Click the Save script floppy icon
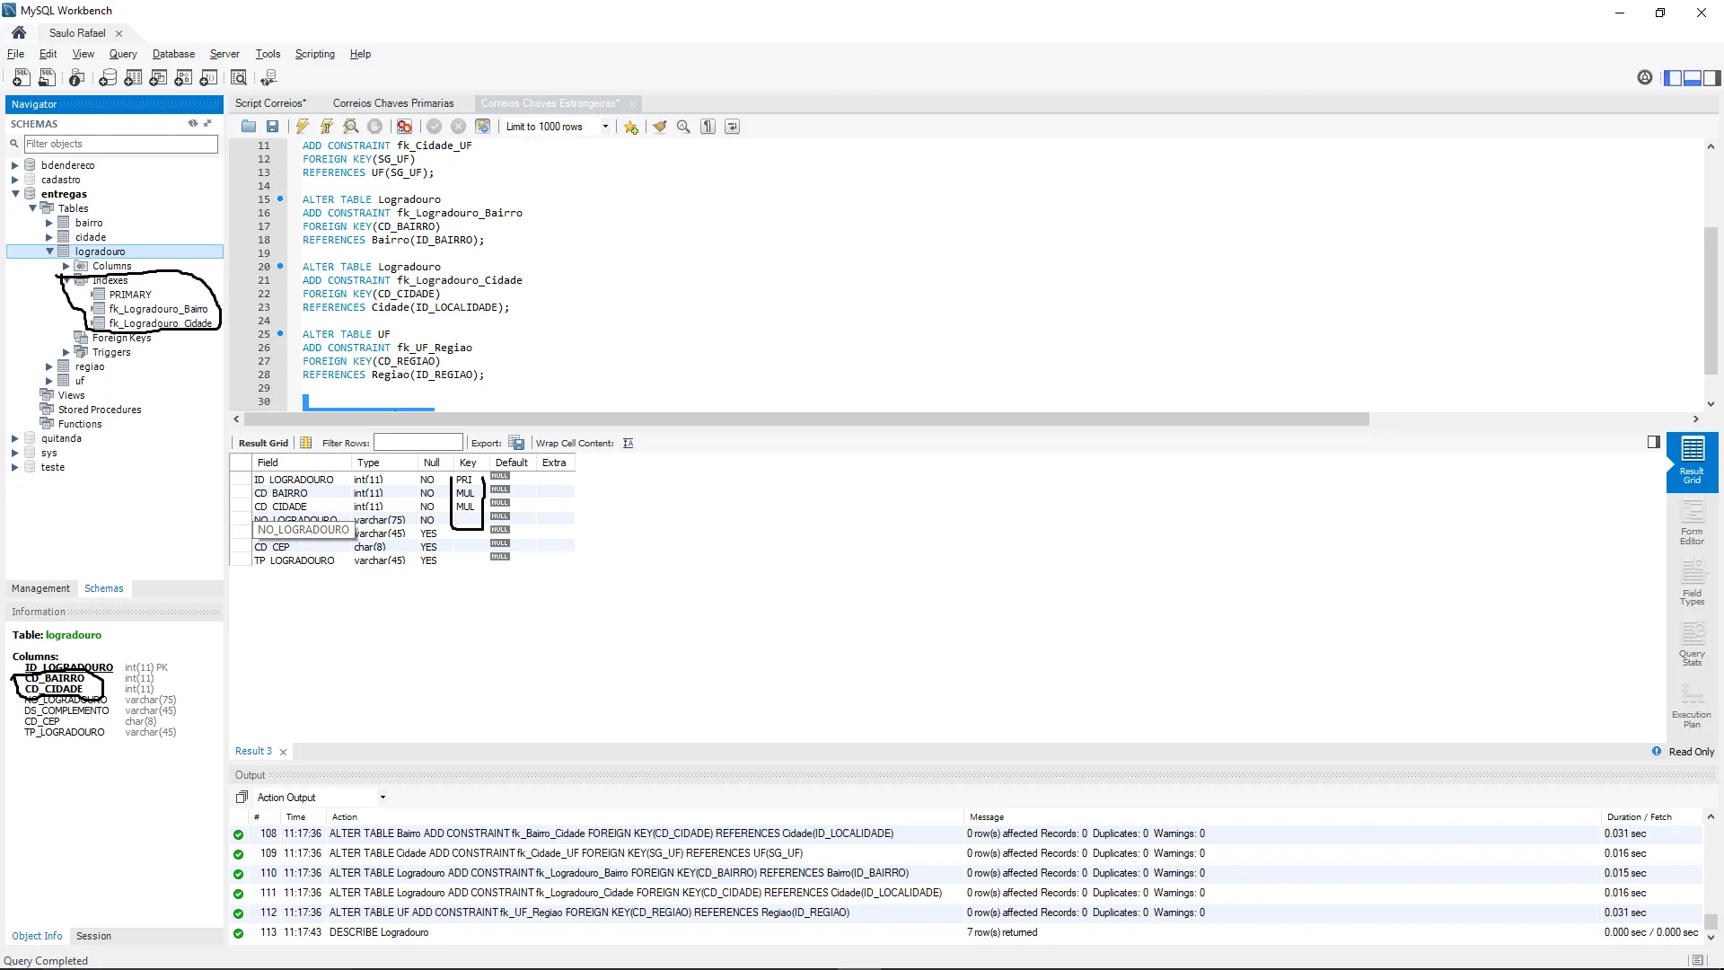The width and height of the screenshot is (1724, 970). [x=272, y=127]
